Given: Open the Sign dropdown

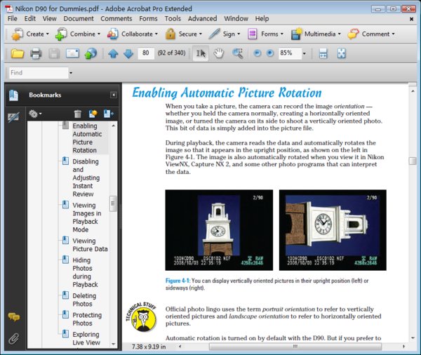Looking at the screenshot, I should click(225, 34).
